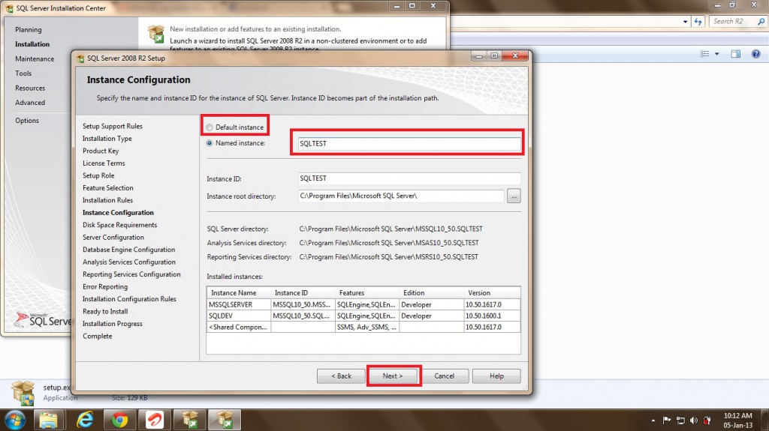The image size is (769, 431).
Task: Expand the Explorer view options dropdown arrow
Action: (716, 54)
